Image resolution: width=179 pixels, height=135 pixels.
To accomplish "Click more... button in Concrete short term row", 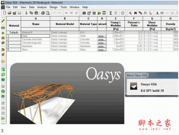I will pyautogui.click(x=102, y=40).
